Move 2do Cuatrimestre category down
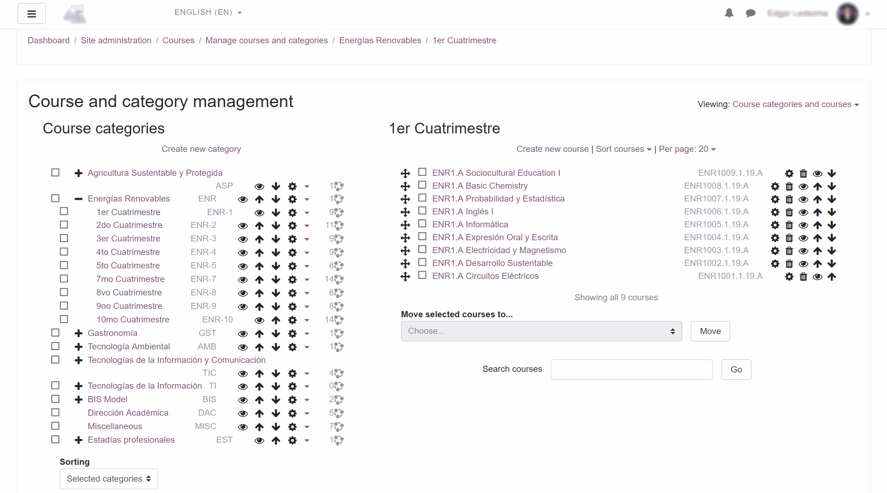The image size is (887, 493). 276,225
